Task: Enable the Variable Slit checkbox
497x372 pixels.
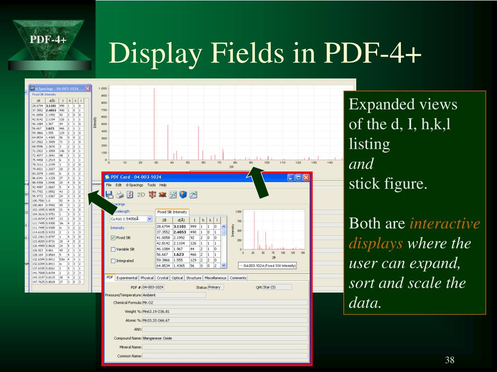Action: tap(113, 249)
